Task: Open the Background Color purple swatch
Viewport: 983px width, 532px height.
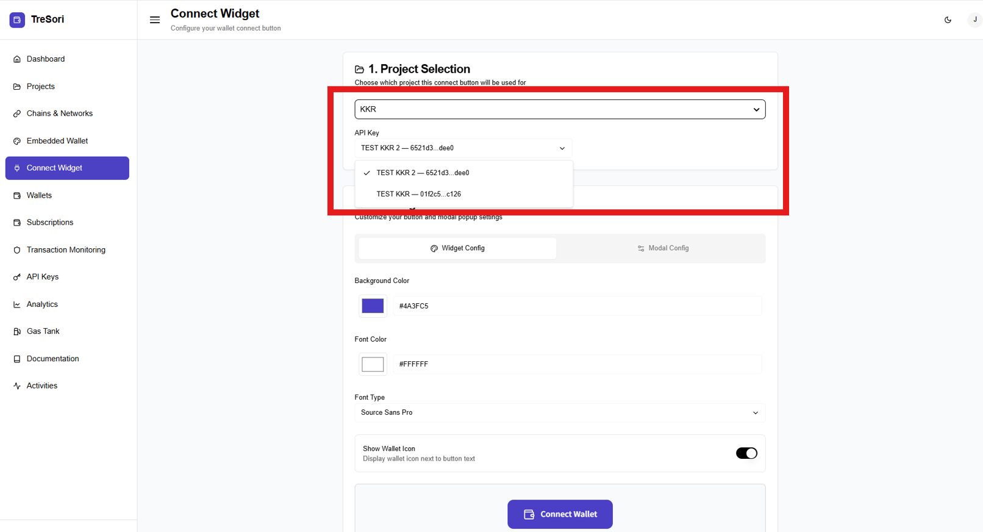Action: click(373, 306)
